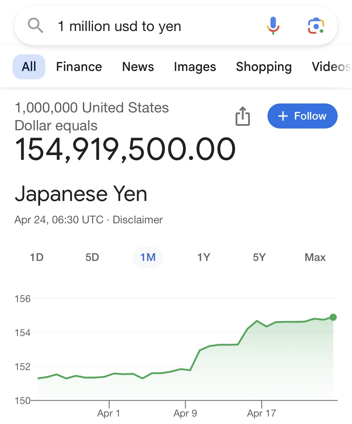Click the blue Follow button
The image size is (352, 424).
[x=302, y=116]
